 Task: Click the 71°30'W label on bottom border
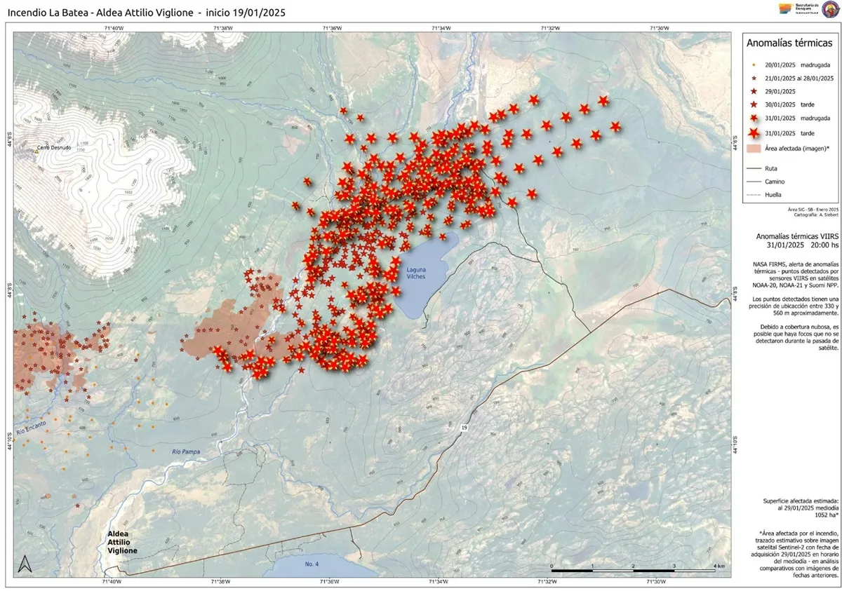point(655,581)
